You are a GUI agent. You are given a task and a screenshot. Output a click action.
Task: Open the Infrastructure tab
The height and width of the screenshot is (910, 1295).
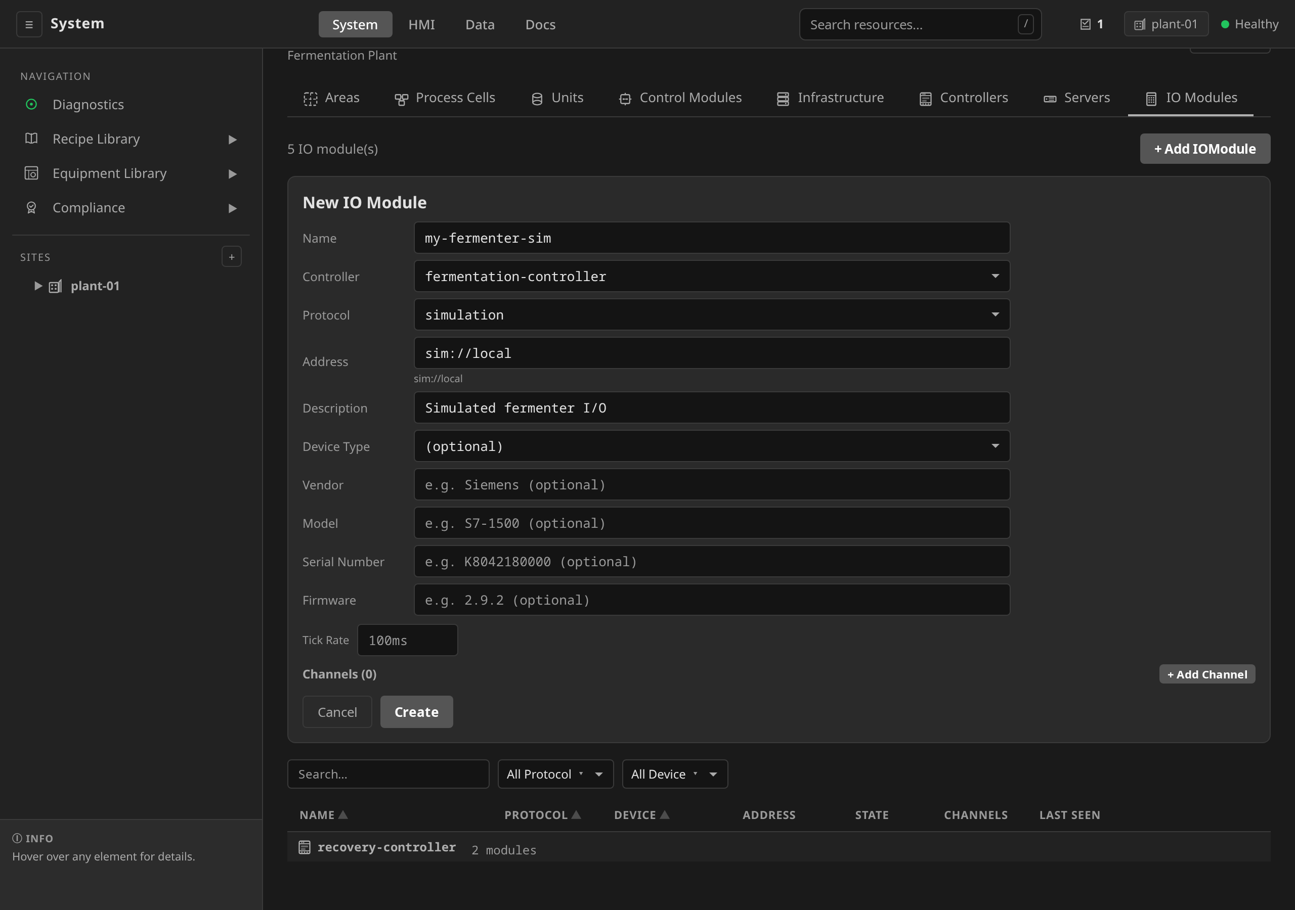[x=830, y=98]
